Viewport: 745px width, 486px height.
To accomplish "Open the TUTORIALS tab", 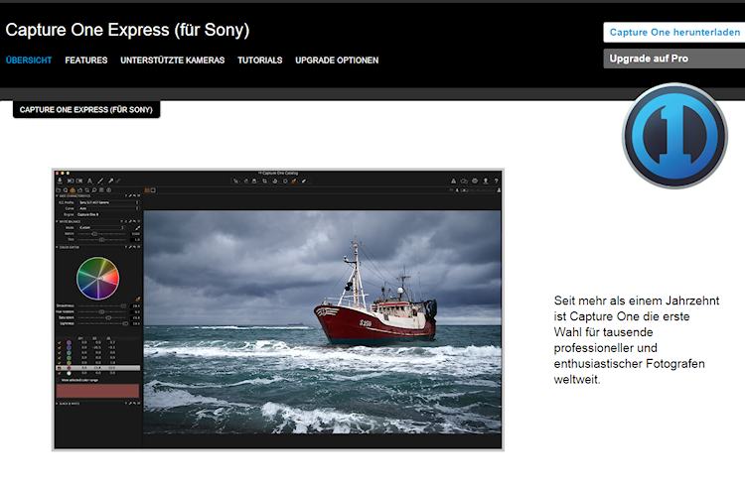I will click(x=260, y=61).
